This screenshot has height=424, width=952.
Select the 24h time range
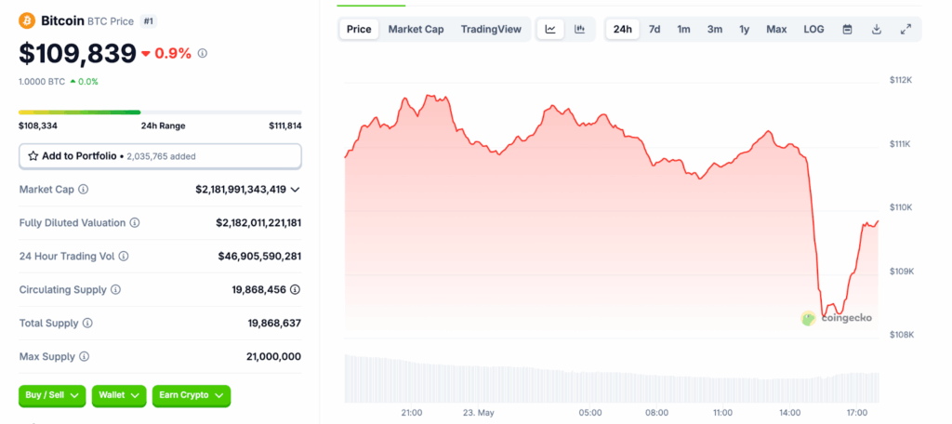pos(622,29)
